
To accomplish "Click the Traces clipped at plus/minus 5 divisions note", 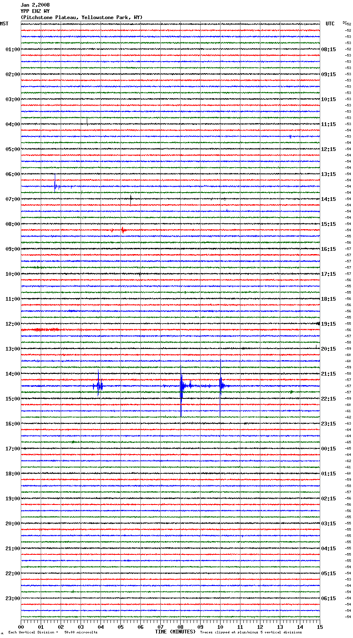I will pyautogui.click(x=251, y=633).
